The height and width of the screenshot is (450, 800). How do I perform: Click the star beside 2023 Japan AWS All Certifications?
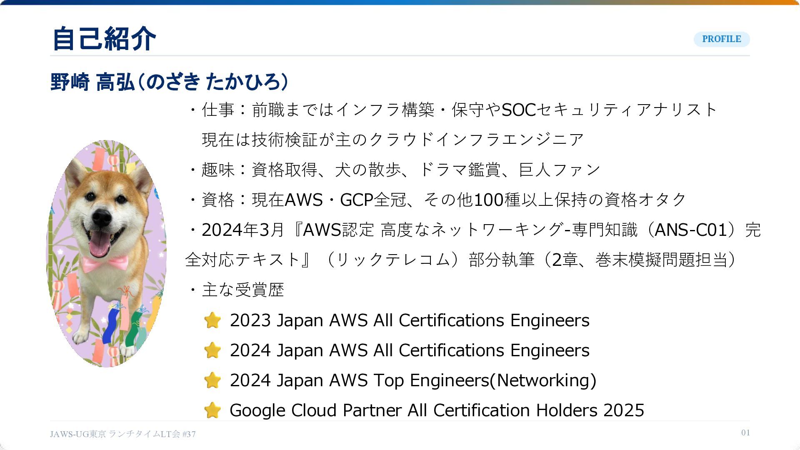[x=212, y=320]
